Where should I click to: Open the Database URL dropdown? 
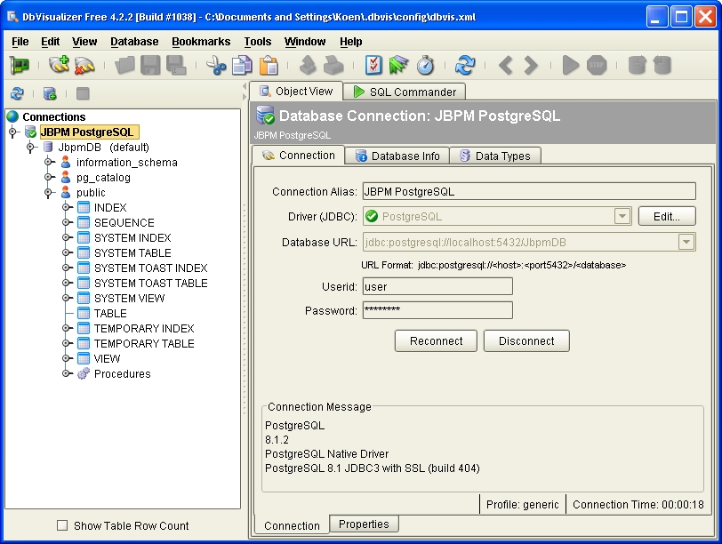[687, 241]
